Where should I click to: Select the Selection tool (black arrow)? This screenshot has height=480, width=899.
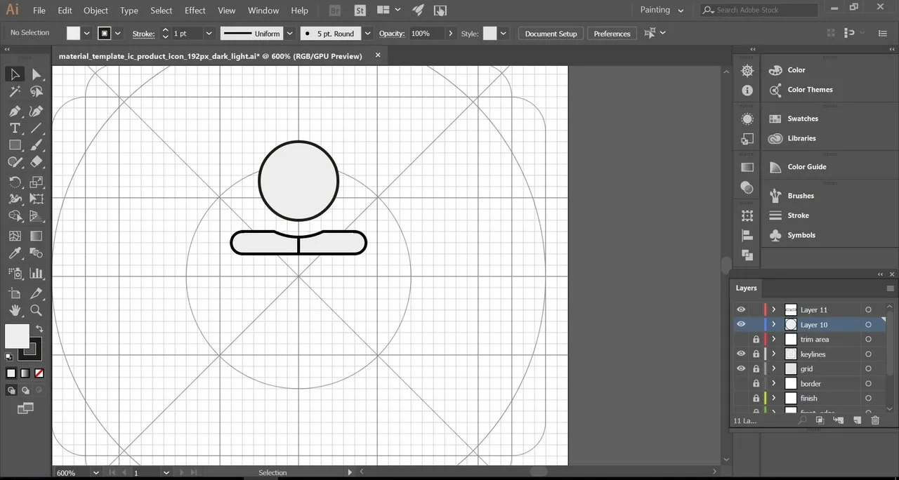[x=15, y=74]
